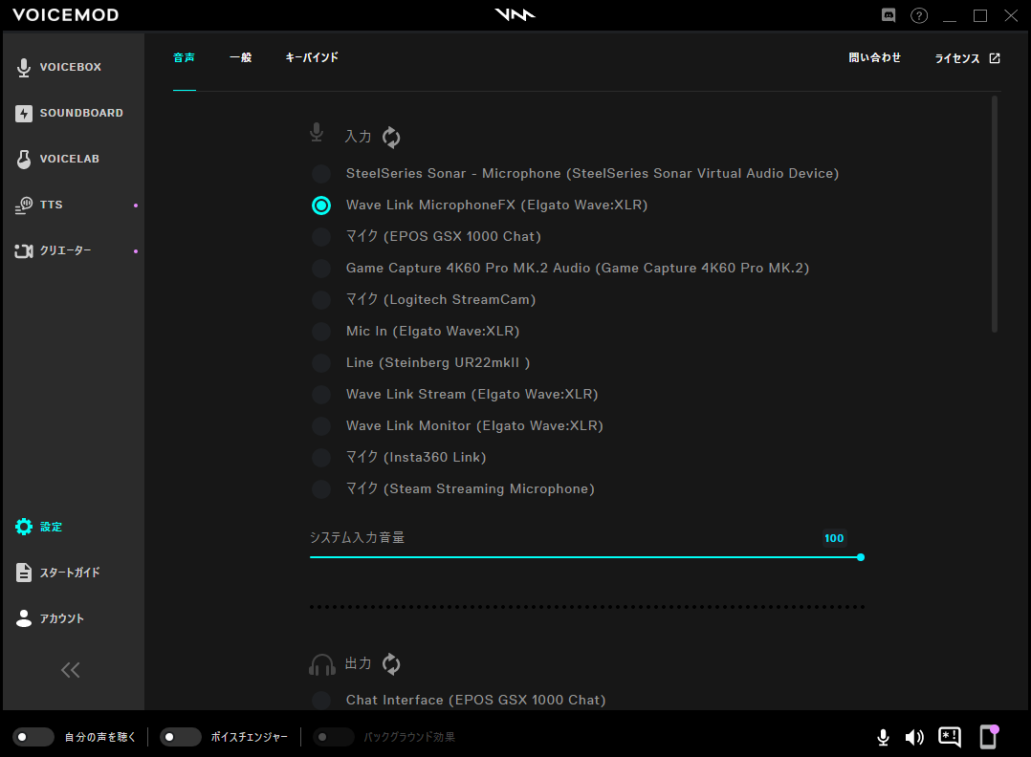Open the Voicebox section
This screenshot has width=1031, height=757.
(x=58, y=67)
